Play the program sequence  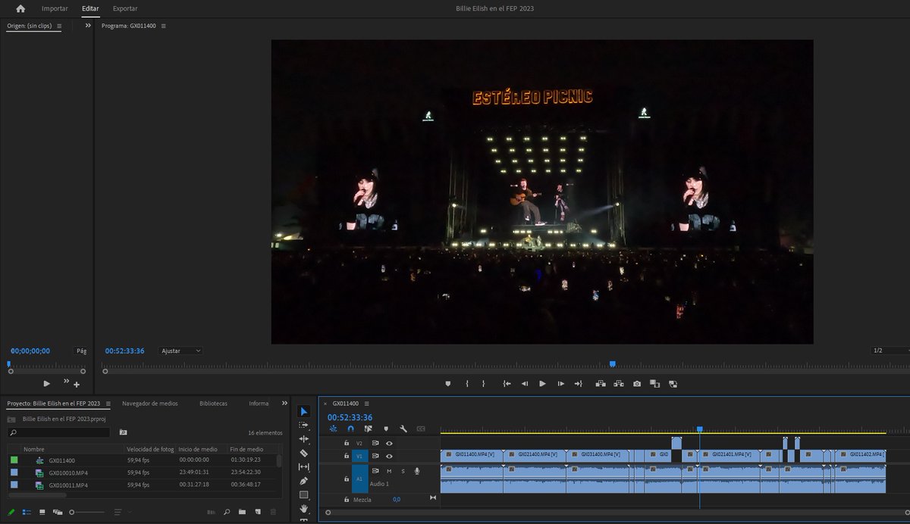point(542,384)
